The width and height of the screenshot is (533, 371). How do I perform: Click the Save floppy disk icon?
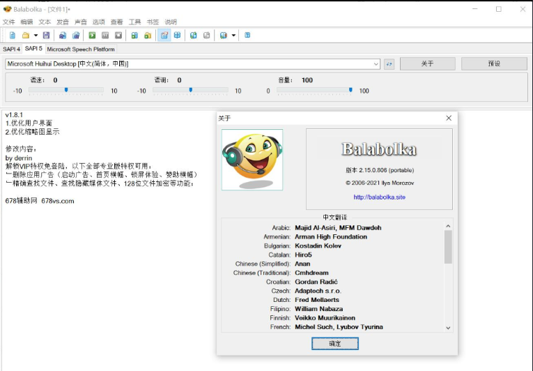[46, 35]
